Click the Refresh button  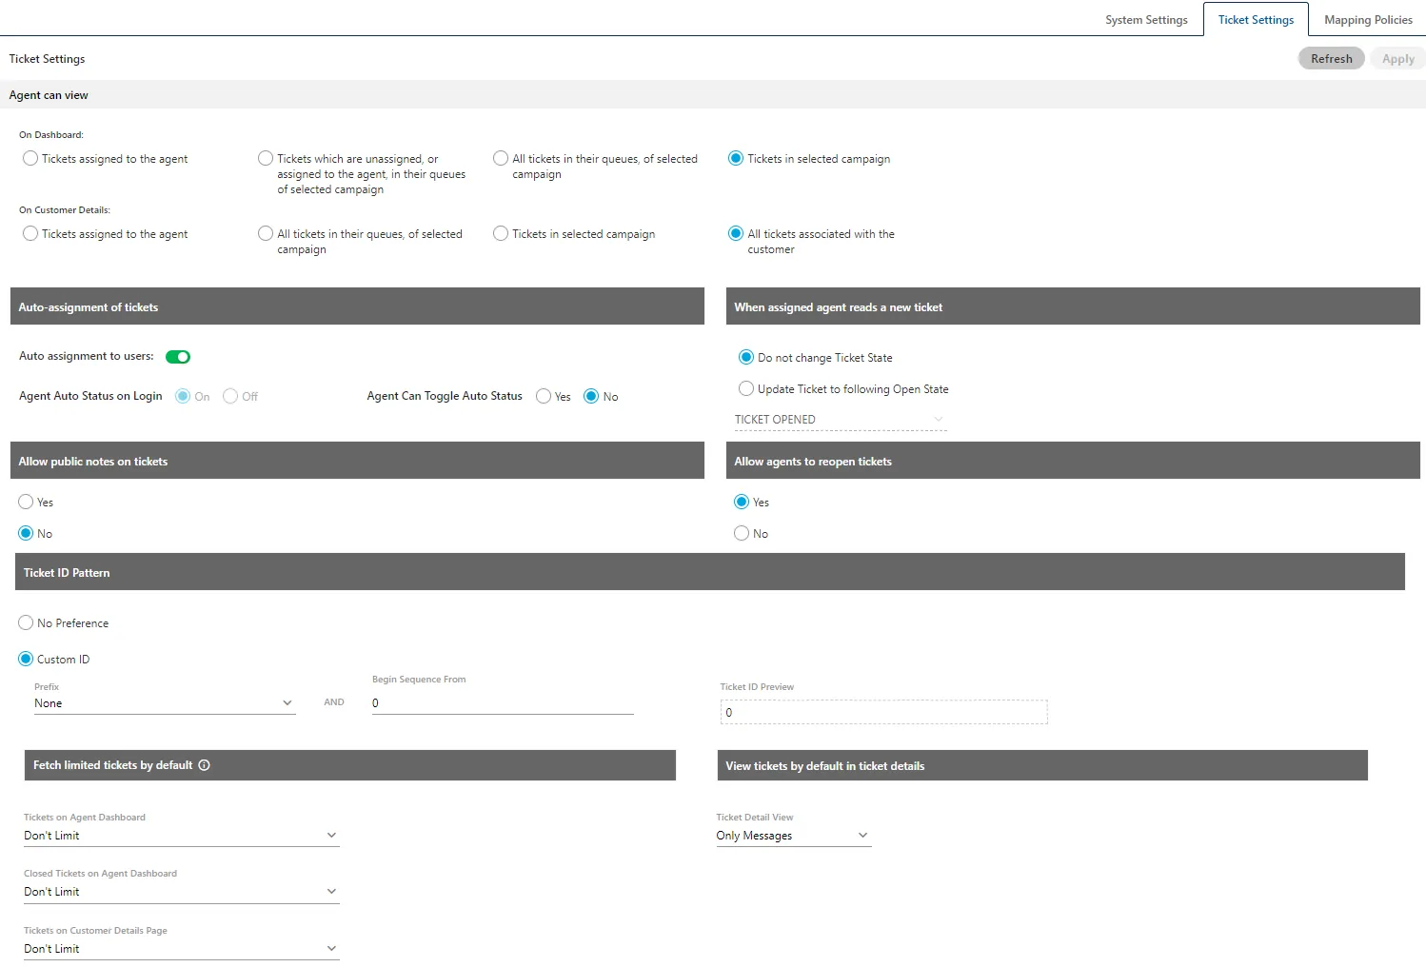[x=1331, y=58]
